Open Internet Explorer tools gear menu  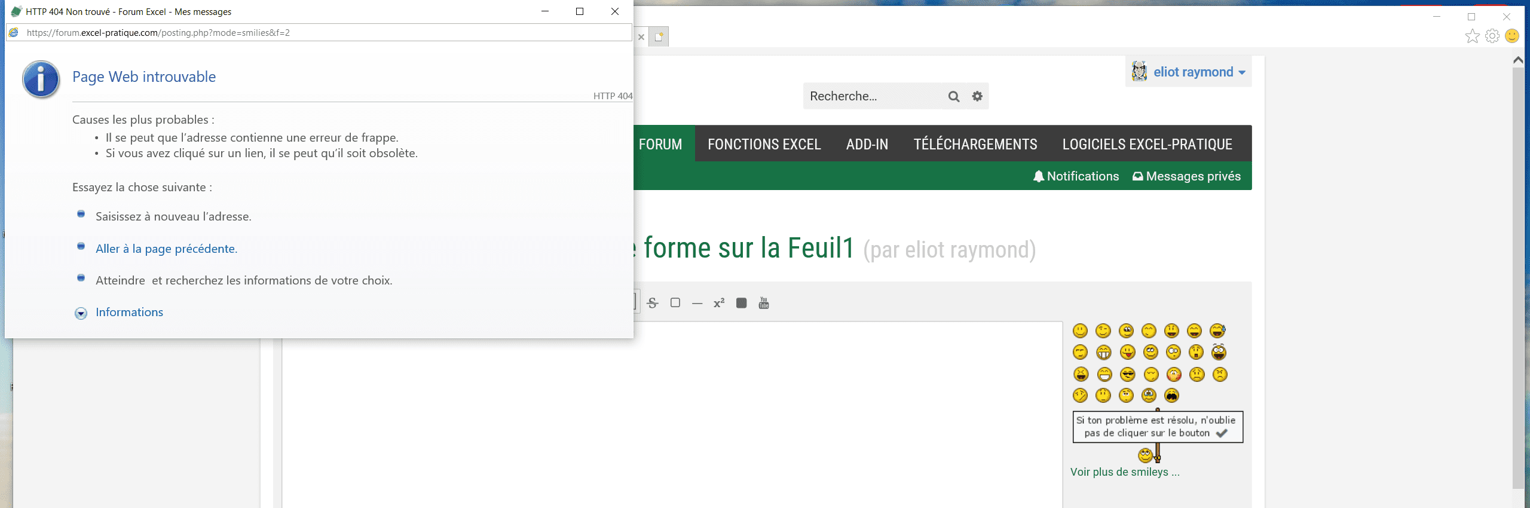pyautogui.click(x=1492, y=36)
